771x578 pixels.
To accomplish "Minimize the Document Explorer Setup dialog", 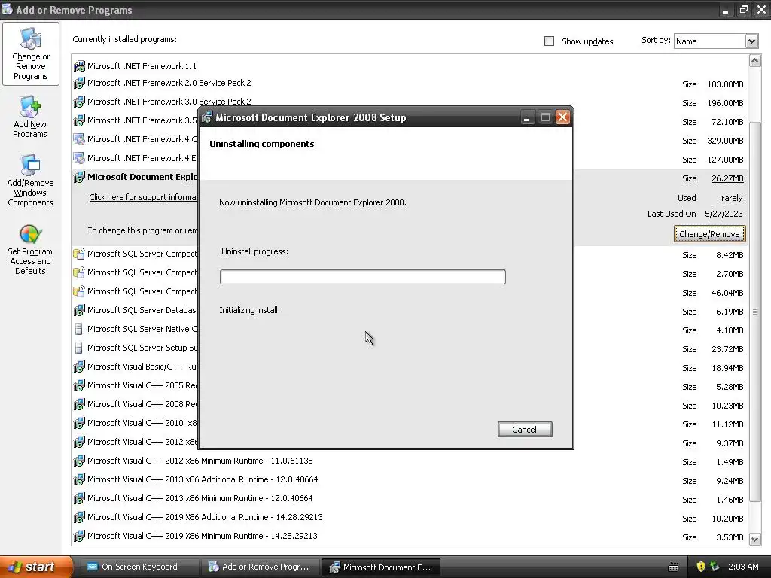I will pos(526,117).
